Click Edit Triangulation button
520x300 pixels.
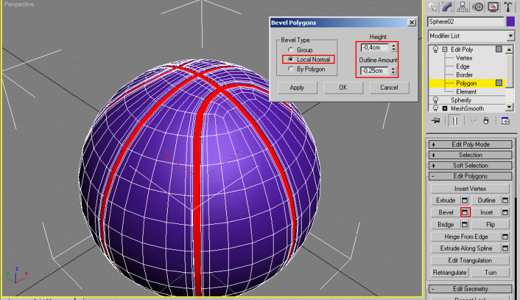[x=470, y=260]
